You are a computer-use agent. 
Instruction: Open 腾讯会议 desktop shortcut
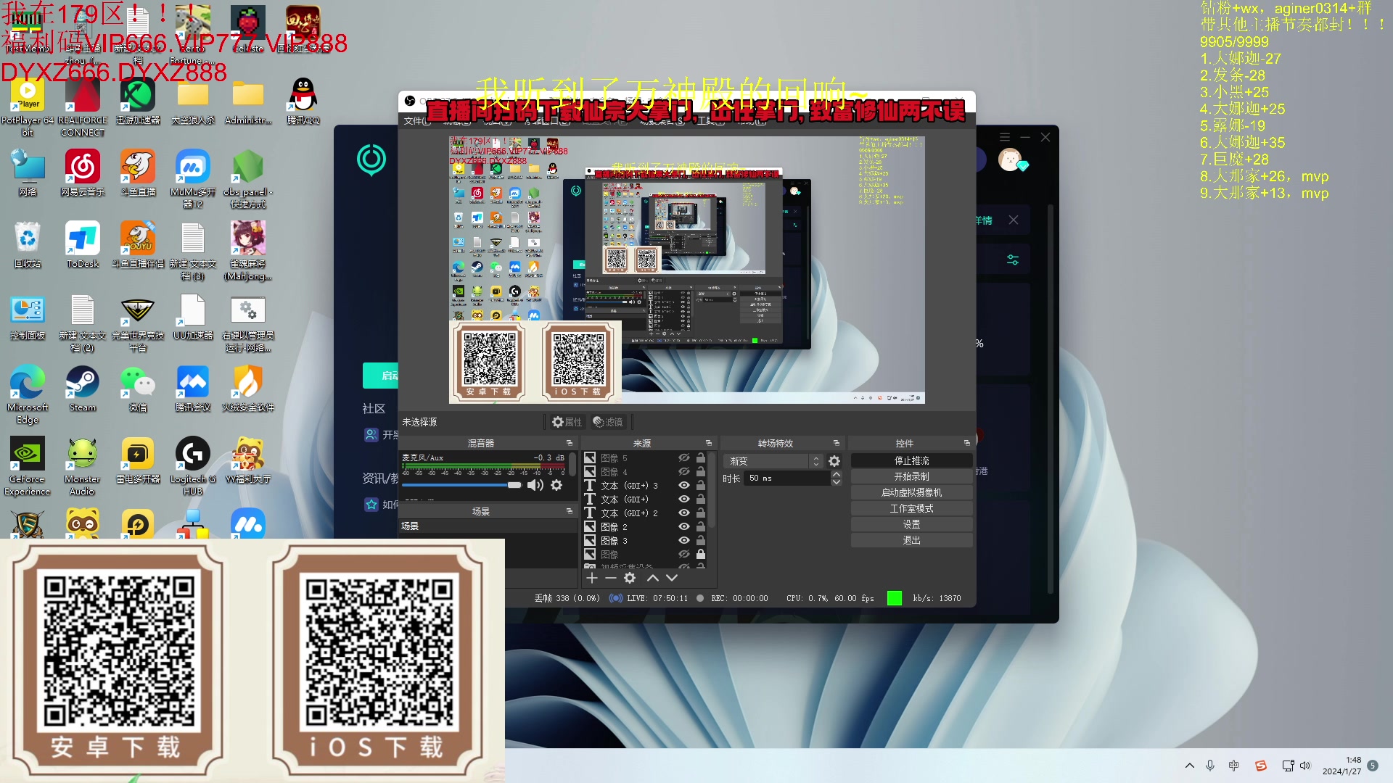(x=193, y=389)
